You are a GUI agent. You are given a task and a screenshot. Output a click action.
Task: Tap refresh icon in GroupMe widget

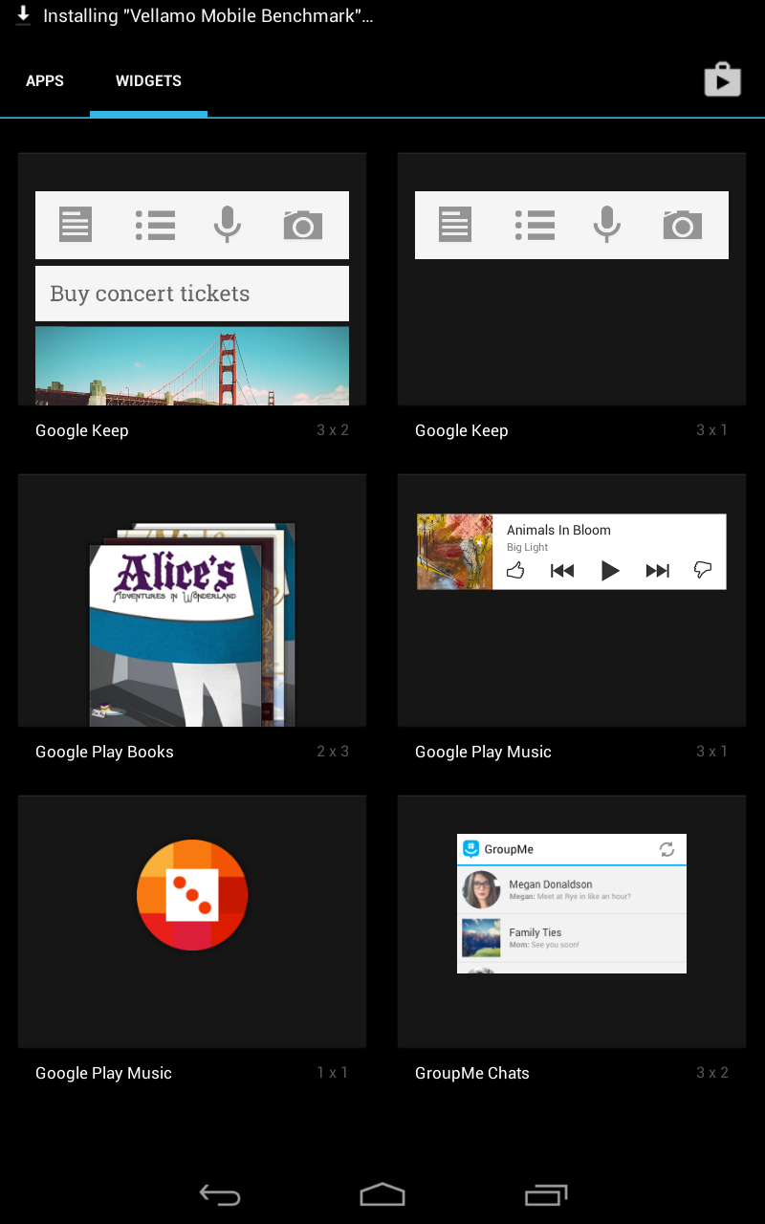tap(667, 849)
